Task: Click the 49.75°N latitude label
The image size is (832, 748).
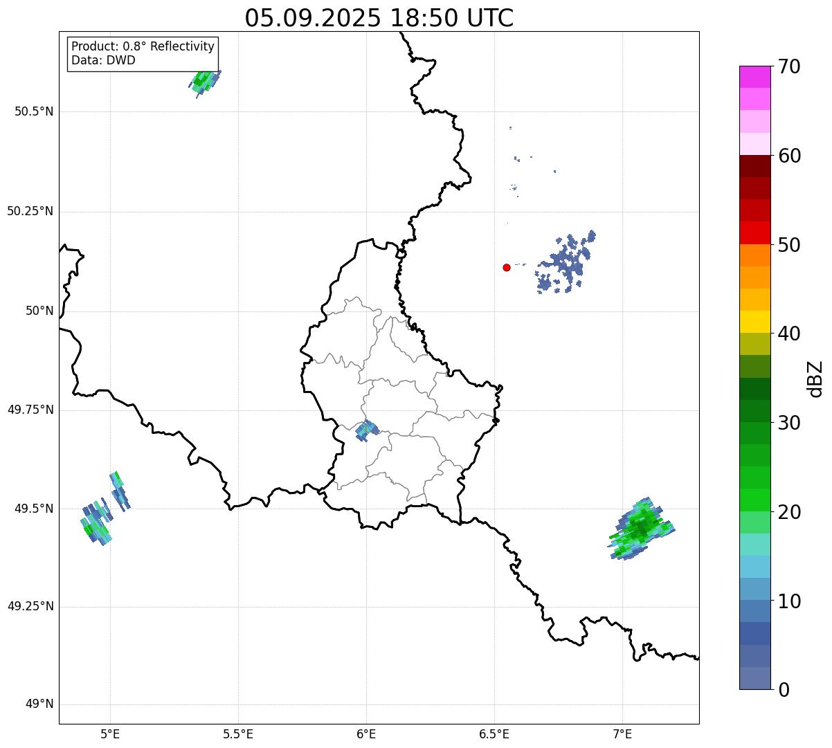Action: click(30, 410)
